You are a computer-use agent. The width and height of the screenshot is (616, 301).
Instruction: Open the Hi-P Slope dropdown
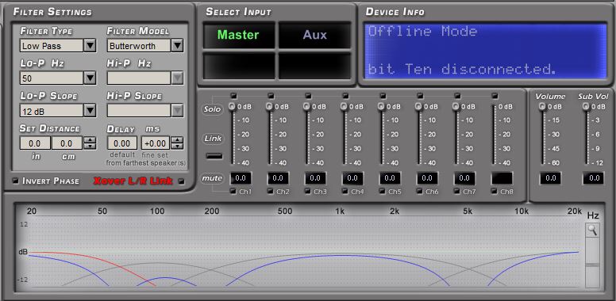click(177, 111)
